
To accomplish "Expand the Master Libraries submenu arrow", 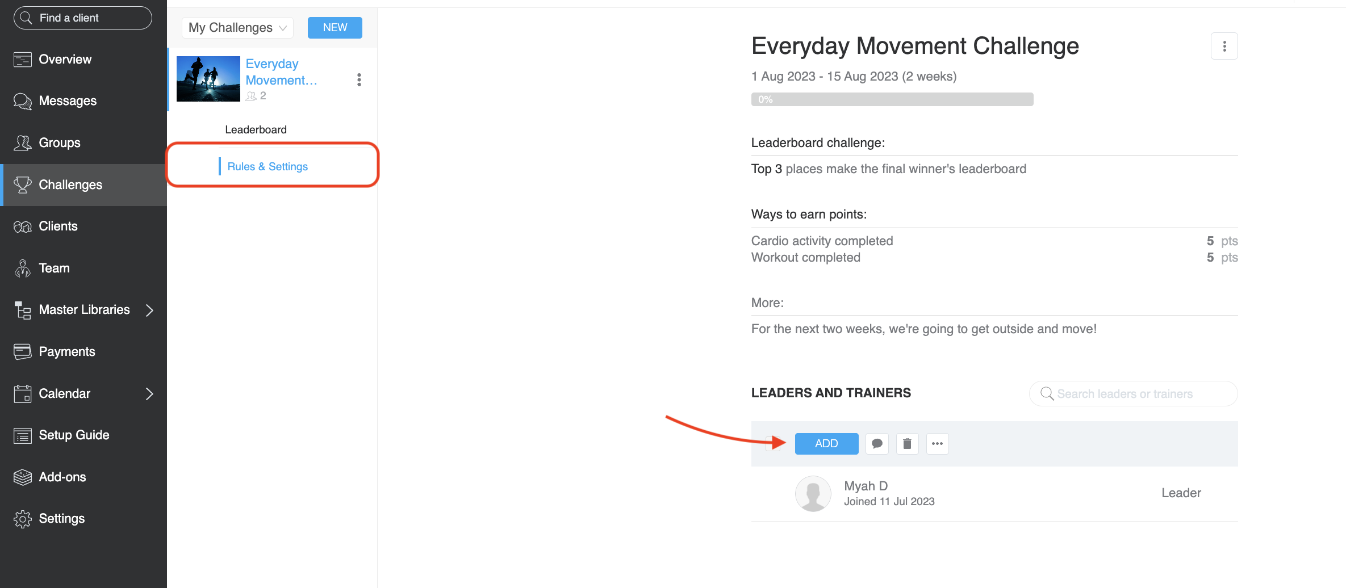I will click(x=149, y=310).
